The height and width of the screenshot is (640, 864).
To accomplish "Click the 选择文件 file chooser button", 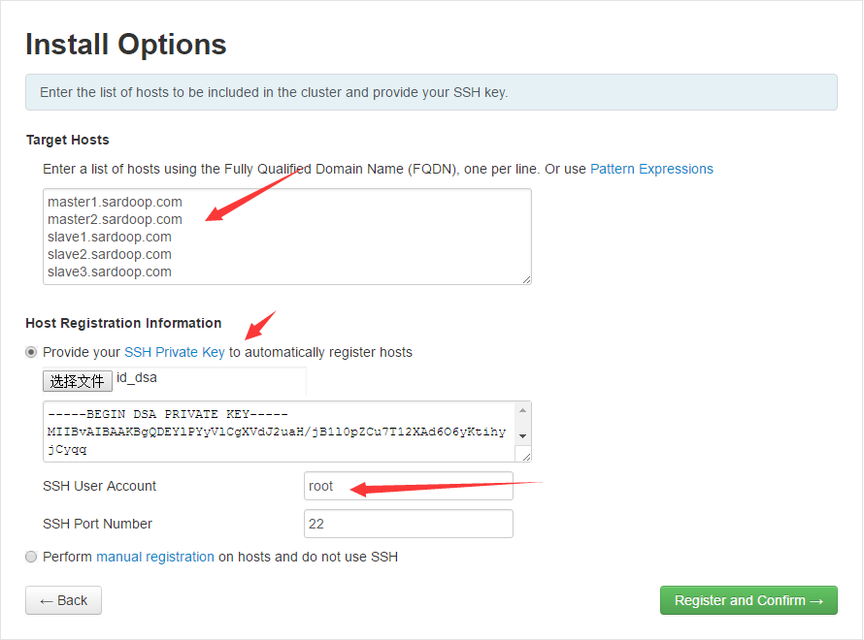I will click(x=77, y=381).
